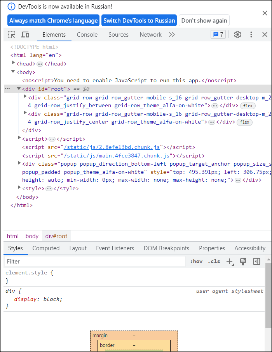This screenshot has height=352, width=272.
Task: Open the Layout sub-tab
Action: (78, 248)
